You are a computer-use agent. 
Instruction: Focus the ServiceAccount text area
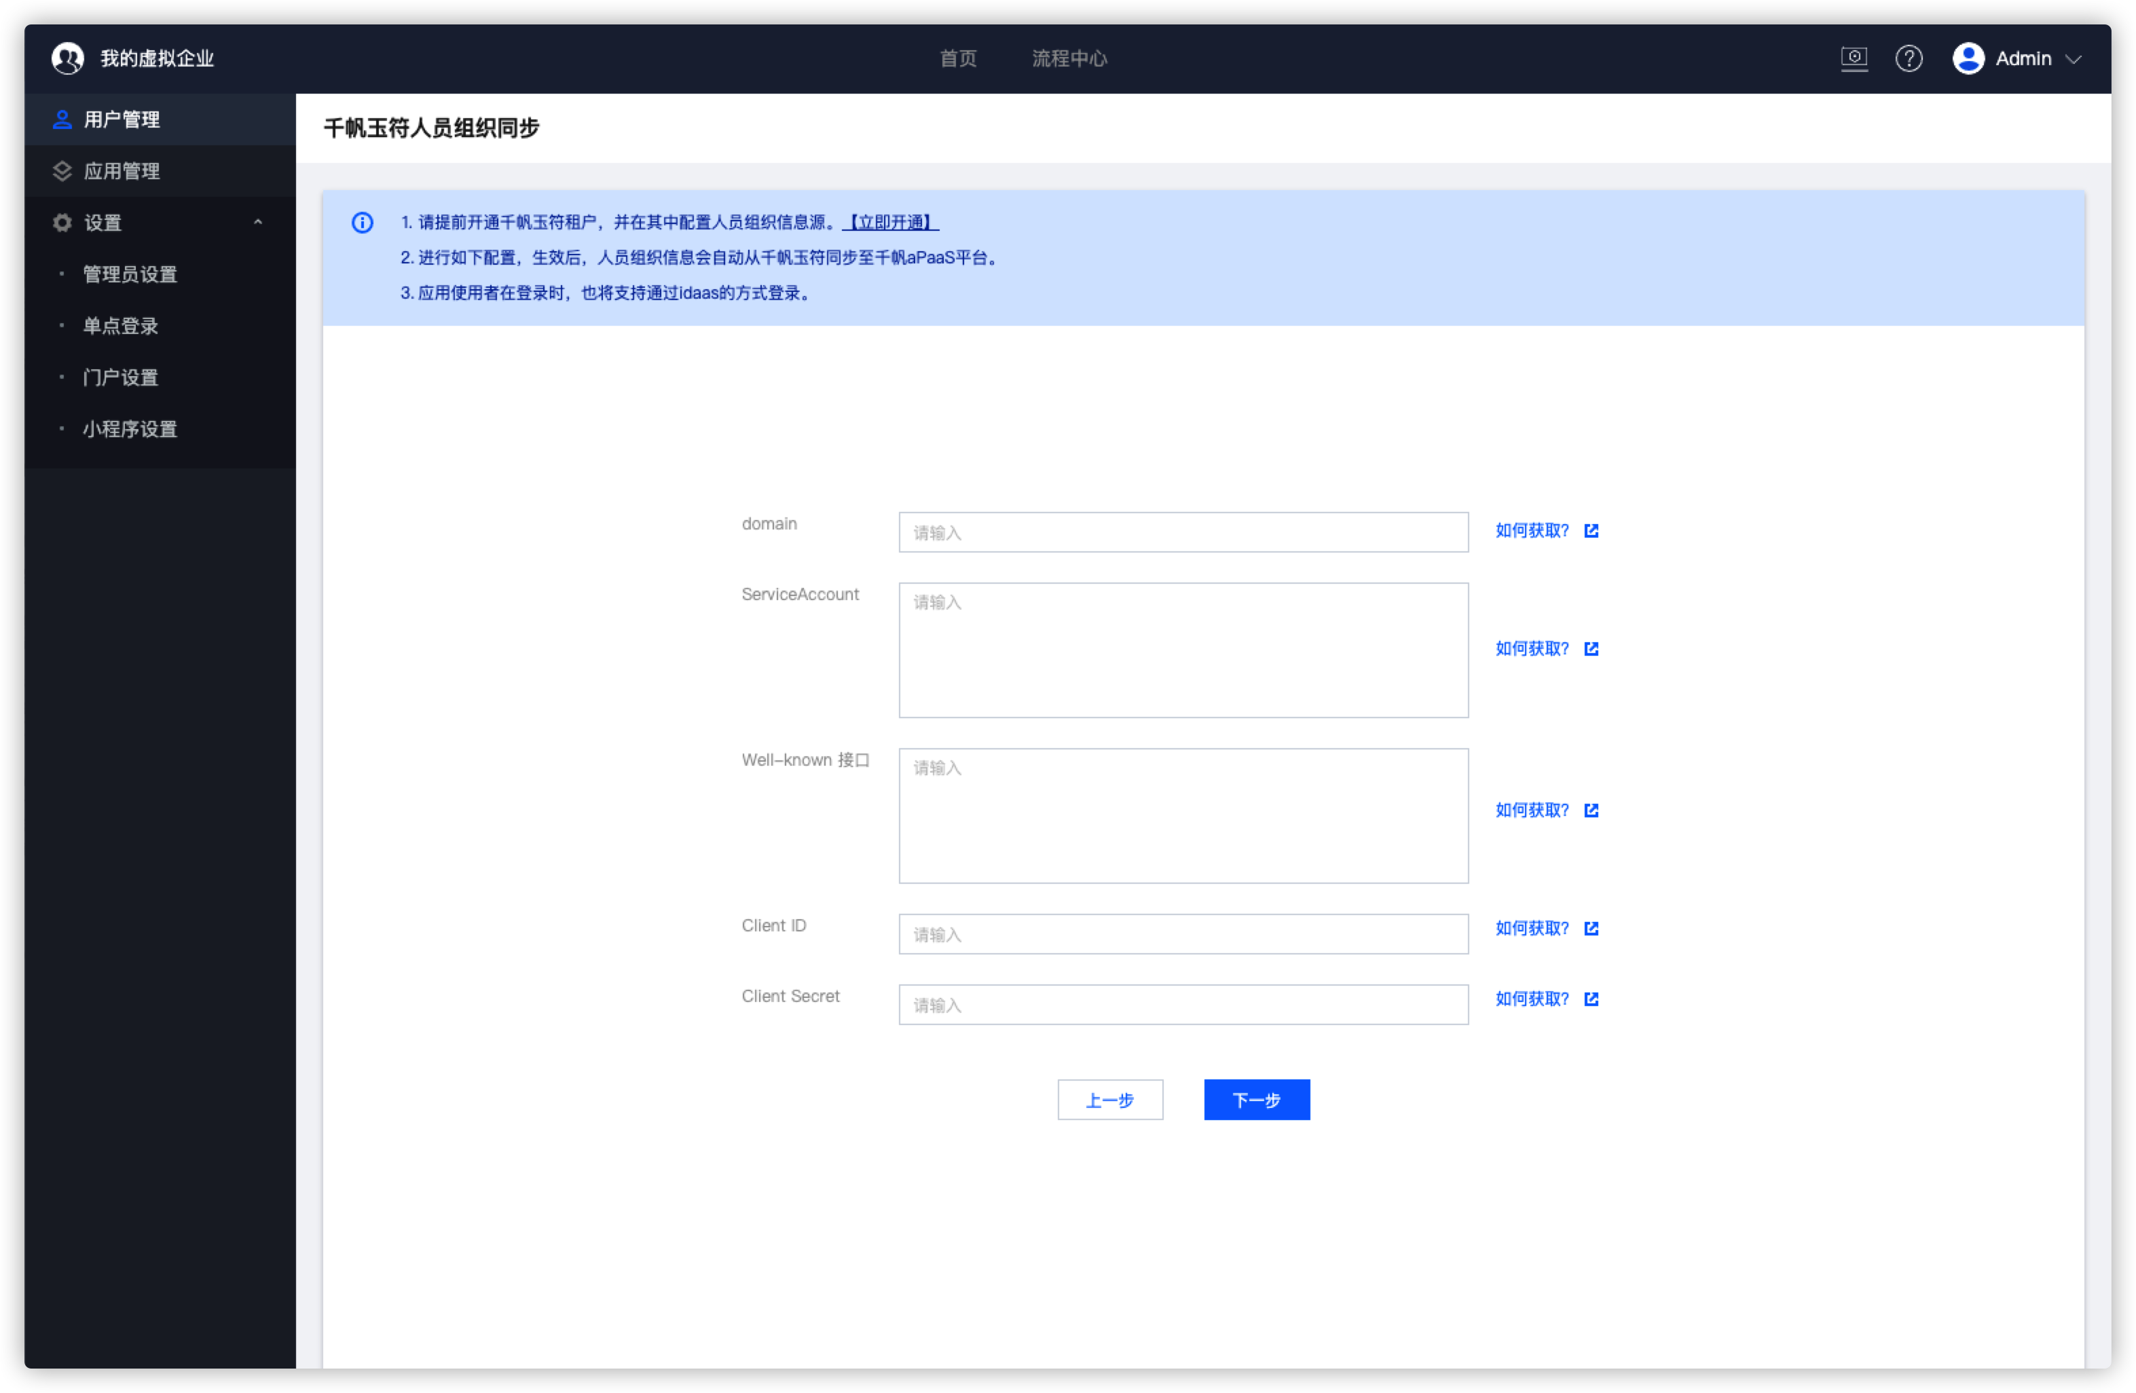point(1183,650)
